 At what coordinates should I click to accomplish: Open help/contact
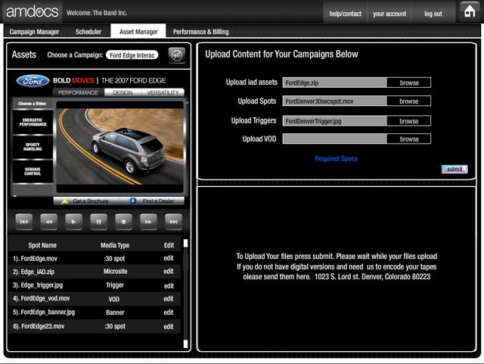click(x=345, y=14)
